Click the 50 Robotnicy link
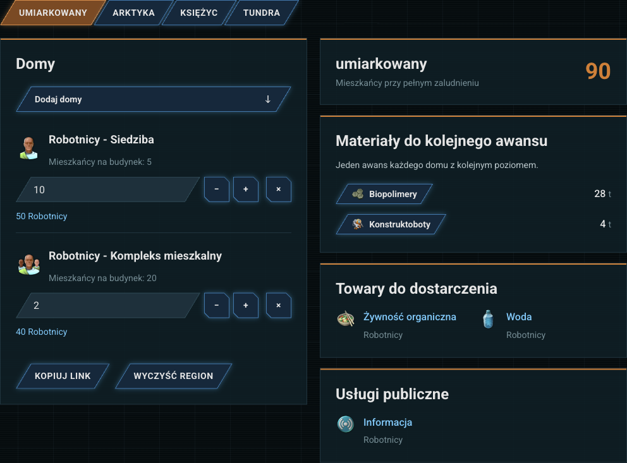 tap(42, 216)
